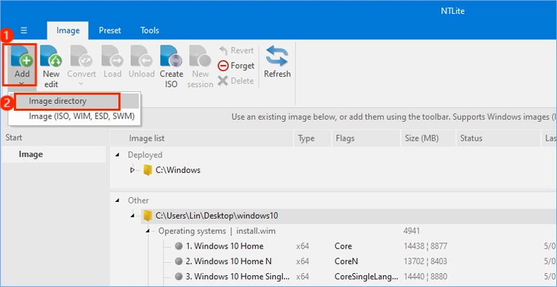Click the New edit toolbar icon

pos(51,56)
